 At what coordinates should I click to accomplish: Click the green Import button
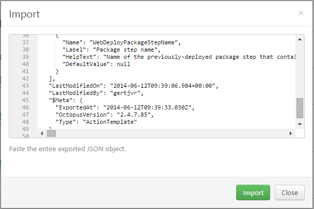(253, 192)
